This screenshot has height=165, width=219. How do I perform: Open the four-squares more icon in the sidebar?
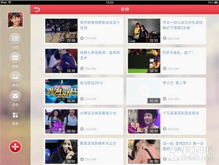point(15,115)
